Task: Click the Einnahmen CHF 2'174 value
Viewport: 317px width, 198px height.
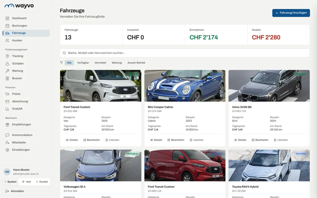Action: (x=204, y=37)
